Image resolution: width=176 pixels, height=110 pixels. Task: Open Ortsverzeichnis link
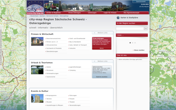(52, 45)
